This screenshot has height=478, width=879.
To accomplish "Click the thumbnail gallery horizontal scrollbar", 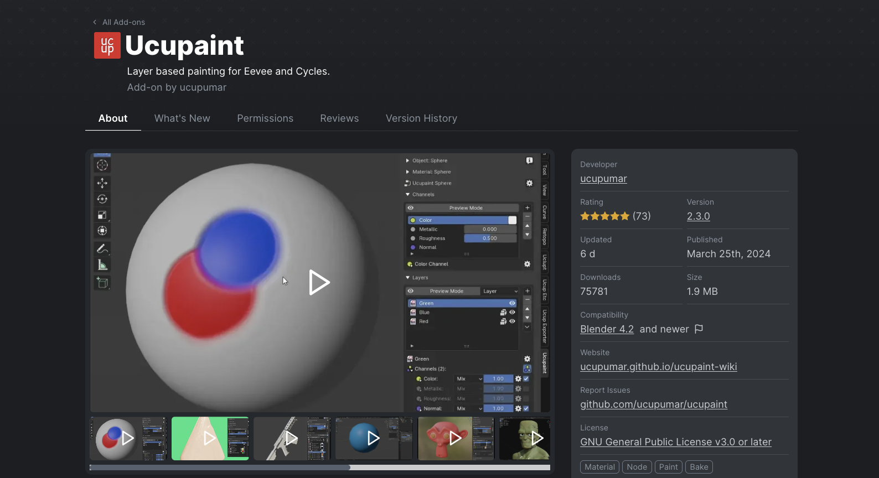I will point(220,467).
